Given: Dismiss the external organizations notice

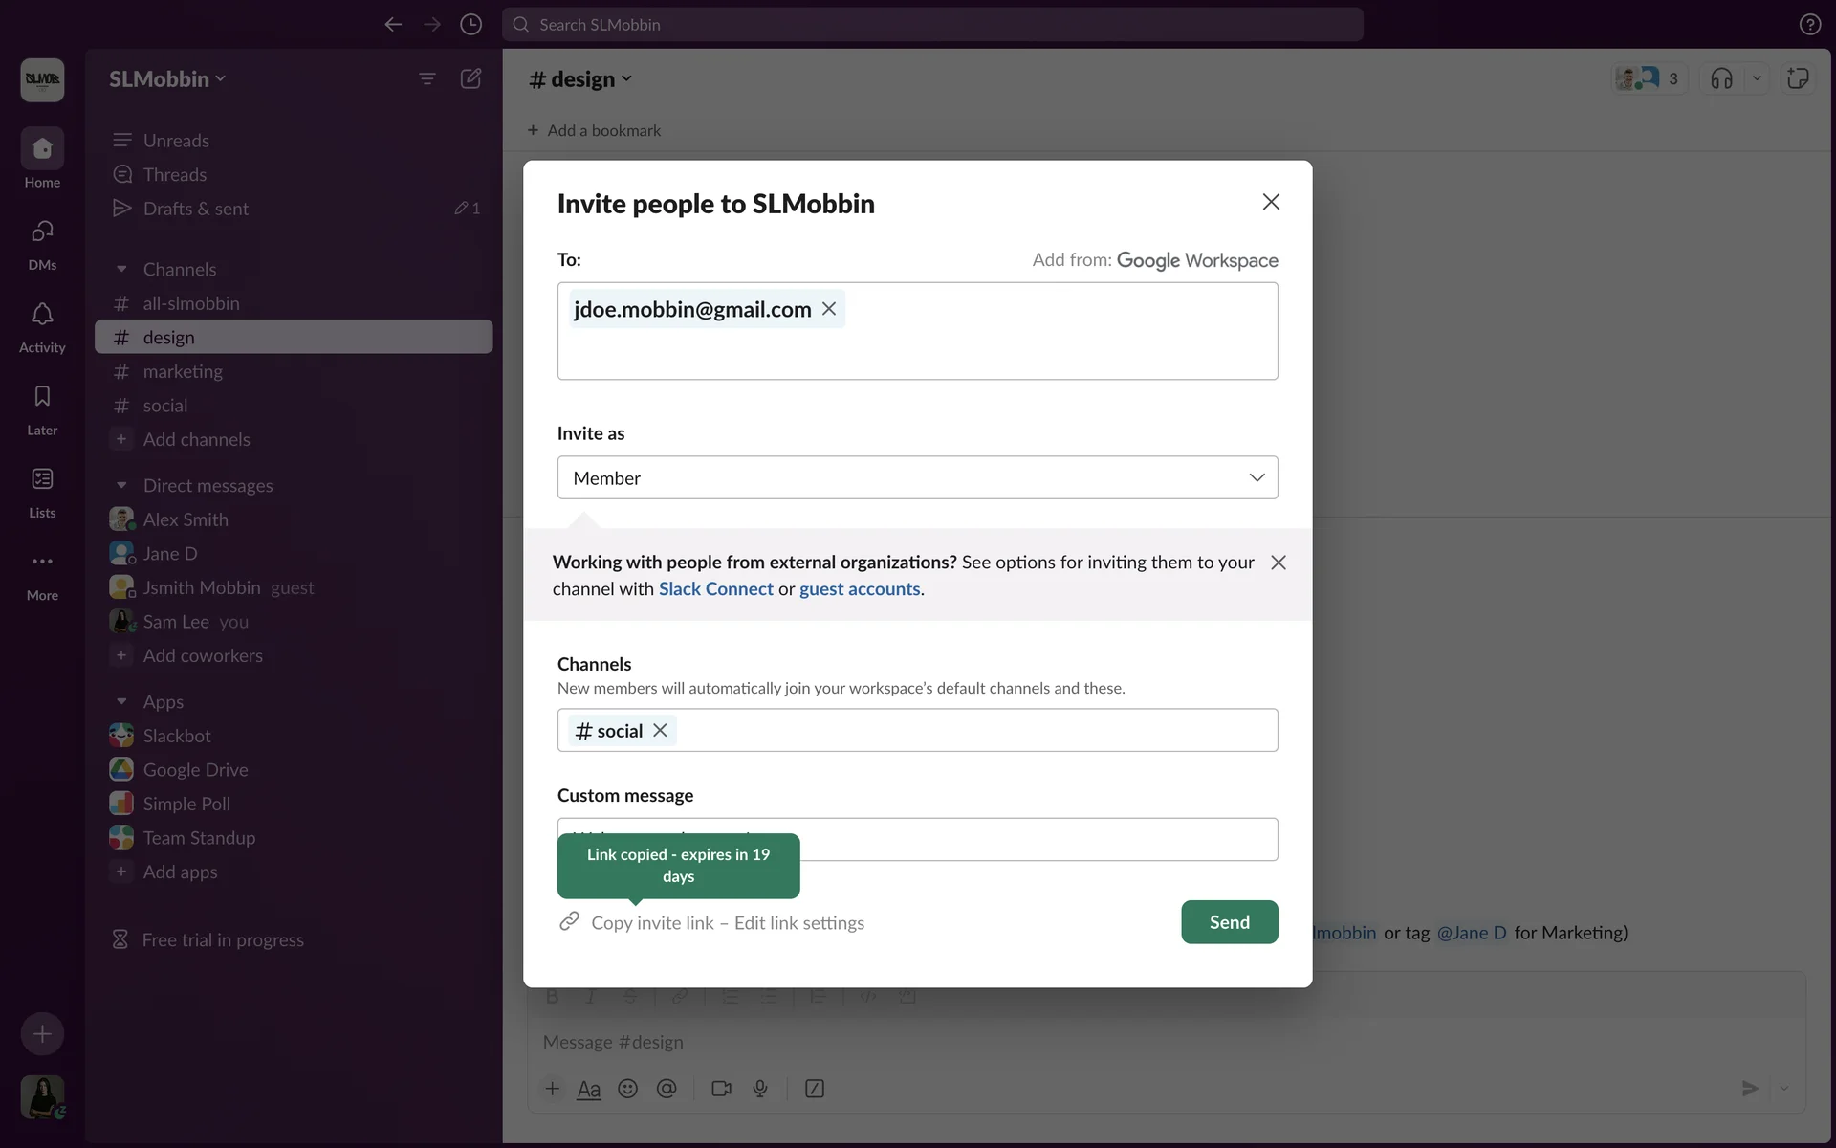Looking at the screenshot, I should pyautogui.click(x=1279, y=563).
